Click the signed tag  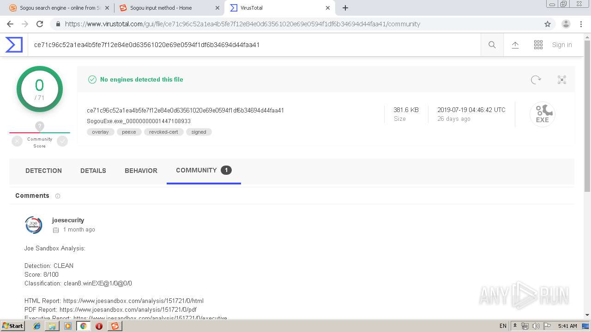tap(199, 132)
